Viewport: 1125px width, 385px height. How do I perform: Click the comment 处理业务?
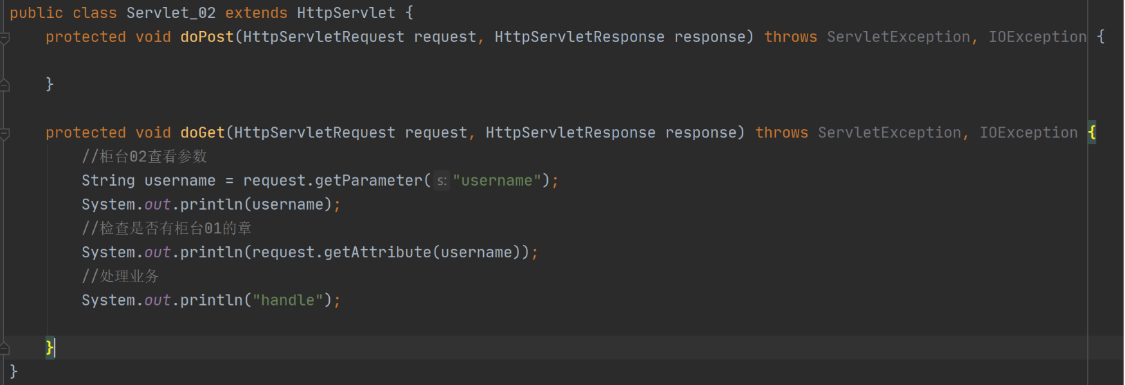tap(120, 276)
